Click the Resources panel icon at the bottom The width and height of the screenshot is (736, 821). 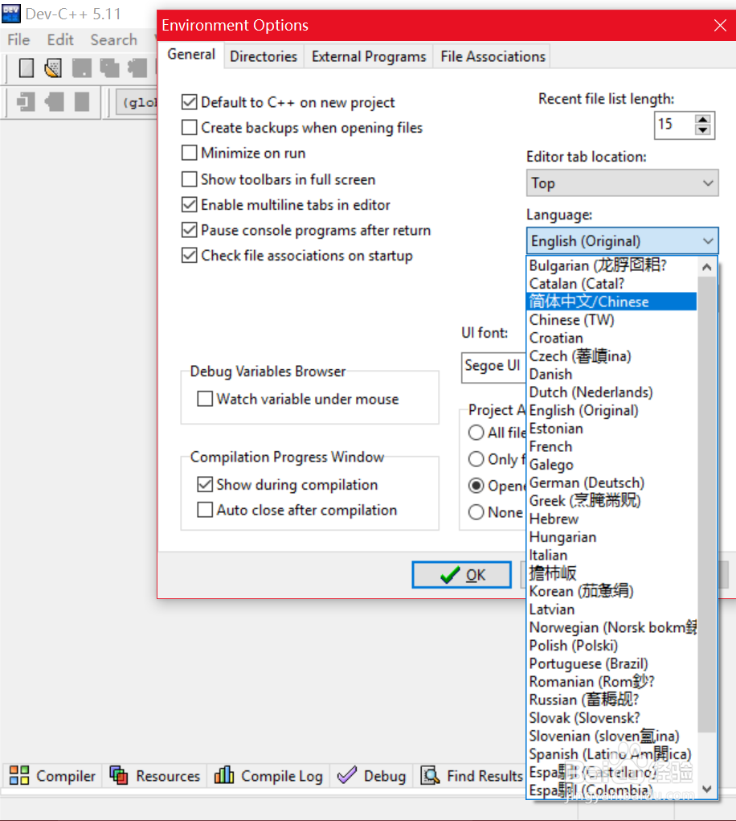[119, 775]
